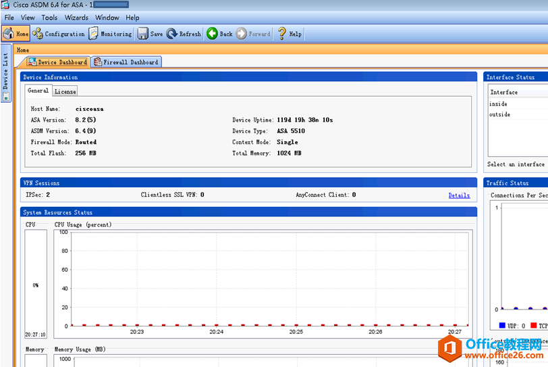The width and height of the screenshot is (548, 367).
Task: Select the outside interface row
Action: click(518, 114)
